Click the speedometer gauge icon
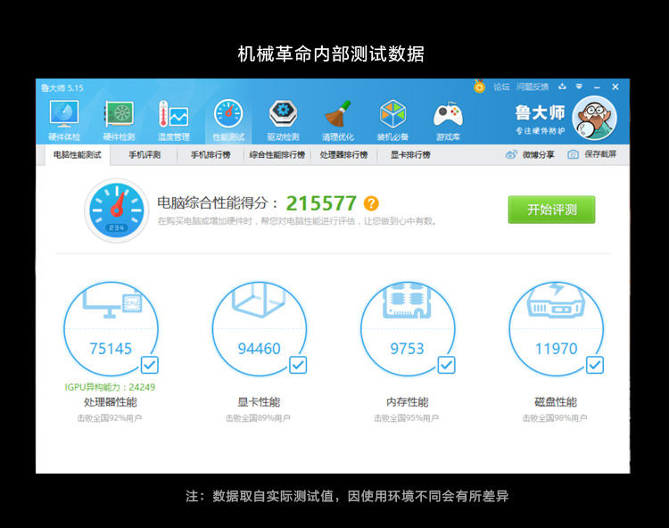Screen dimensions: 669x528 117,210
